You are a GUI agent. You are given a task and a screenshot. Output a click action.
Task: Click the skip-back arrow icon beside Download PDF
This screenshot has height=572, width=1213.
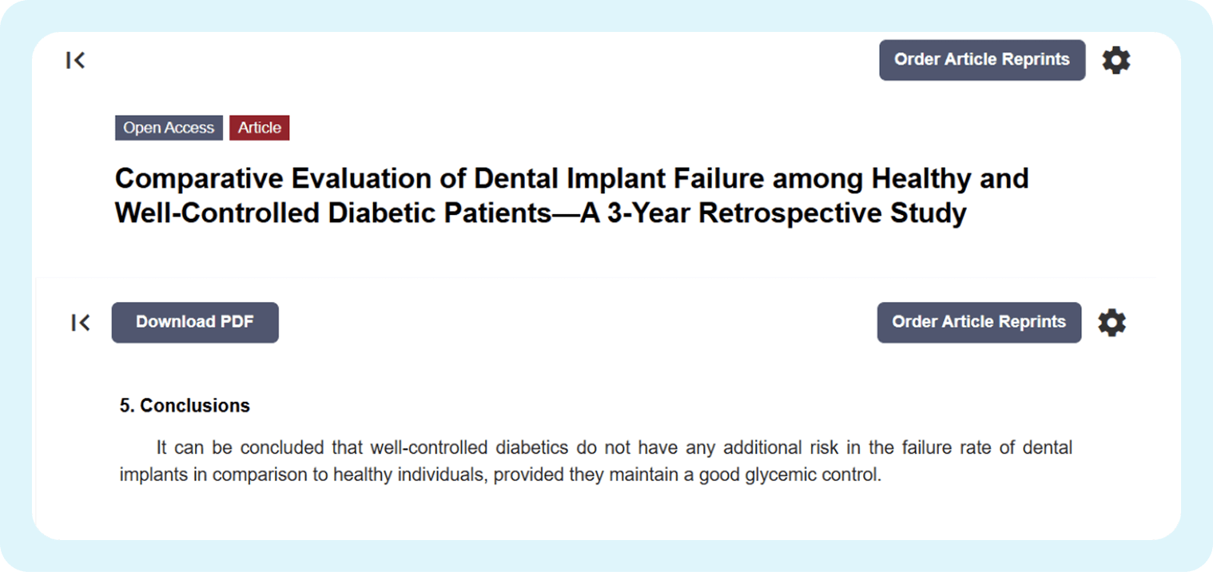click(80, 322)
